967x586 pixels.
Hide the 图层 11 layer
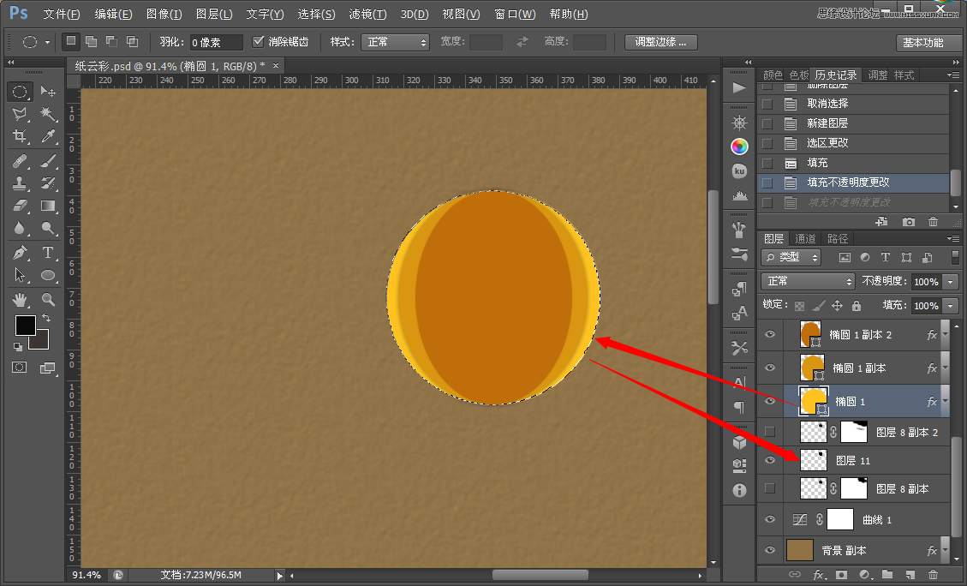point(770,460)
